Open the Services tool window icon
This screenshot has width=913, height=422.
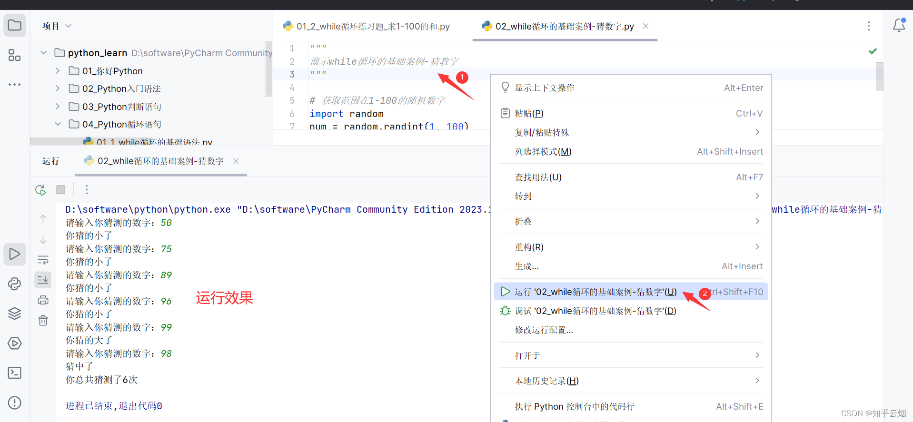coord(15,343)
